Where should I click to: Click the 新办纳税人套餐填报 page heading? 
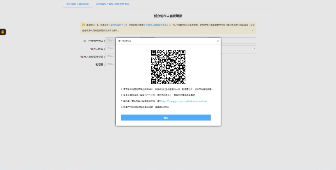(168, 16)
